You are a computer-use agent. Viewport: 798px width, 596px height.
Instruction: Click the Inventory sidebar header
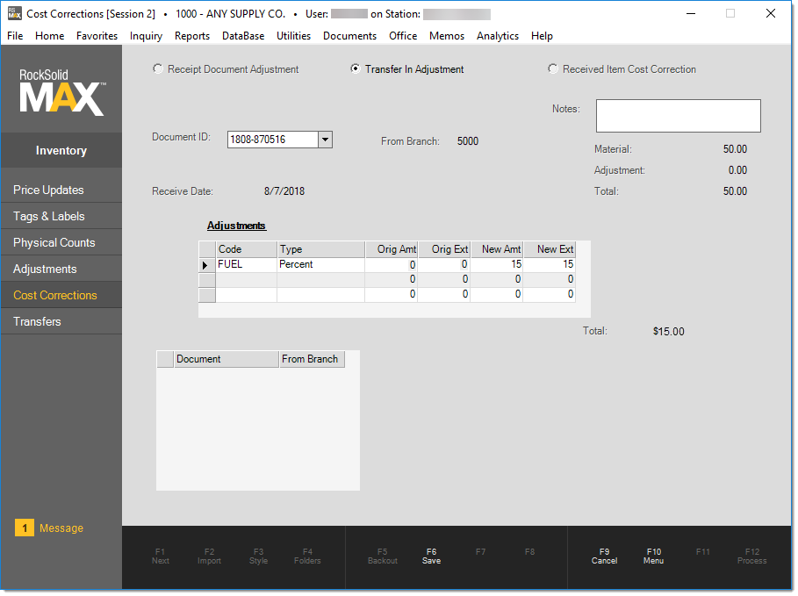(61, 151)
